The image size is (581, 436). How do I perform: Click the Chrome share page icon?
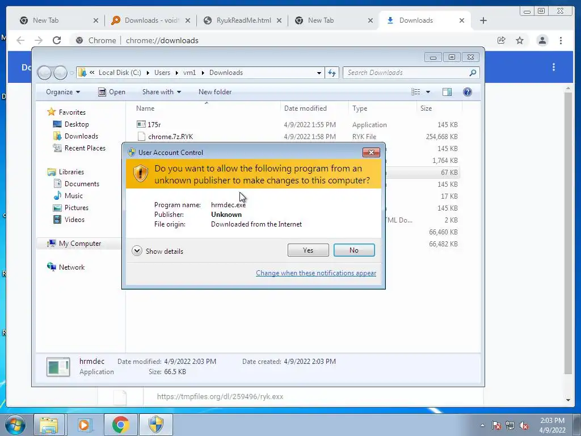coord(502,40)
